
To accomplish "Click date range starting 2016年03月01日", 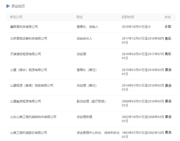I will point(143,56).
